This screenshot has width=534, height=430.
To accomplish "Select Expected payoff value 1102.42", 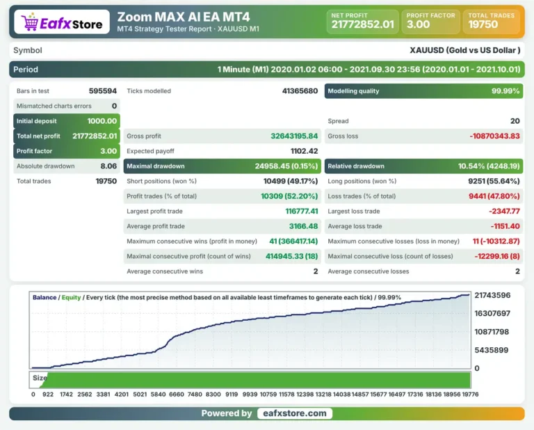I will click(x=304, y=151).
